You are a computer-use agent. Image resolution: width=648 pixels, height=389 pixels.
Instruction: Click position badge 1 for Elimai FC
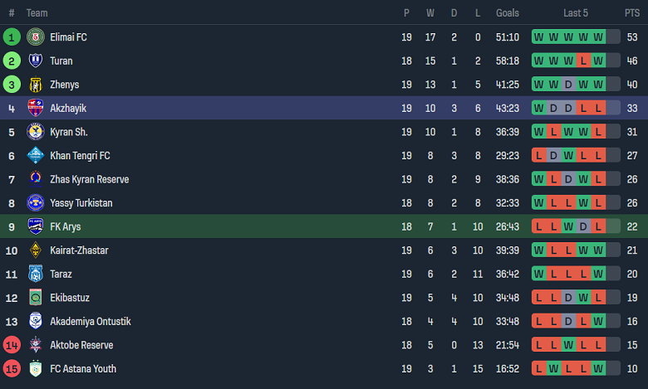[x=12, y=37]
